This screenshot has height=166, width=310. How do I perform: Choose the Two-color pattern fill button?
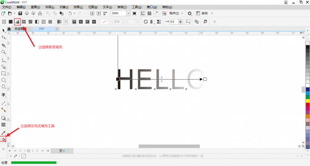point(37,22)
